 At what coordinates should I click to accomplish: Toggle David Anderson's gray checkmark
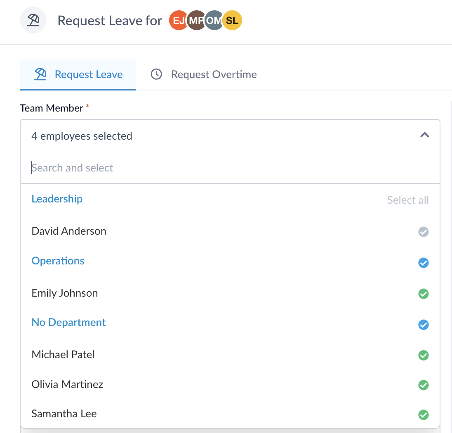point(423,231)
